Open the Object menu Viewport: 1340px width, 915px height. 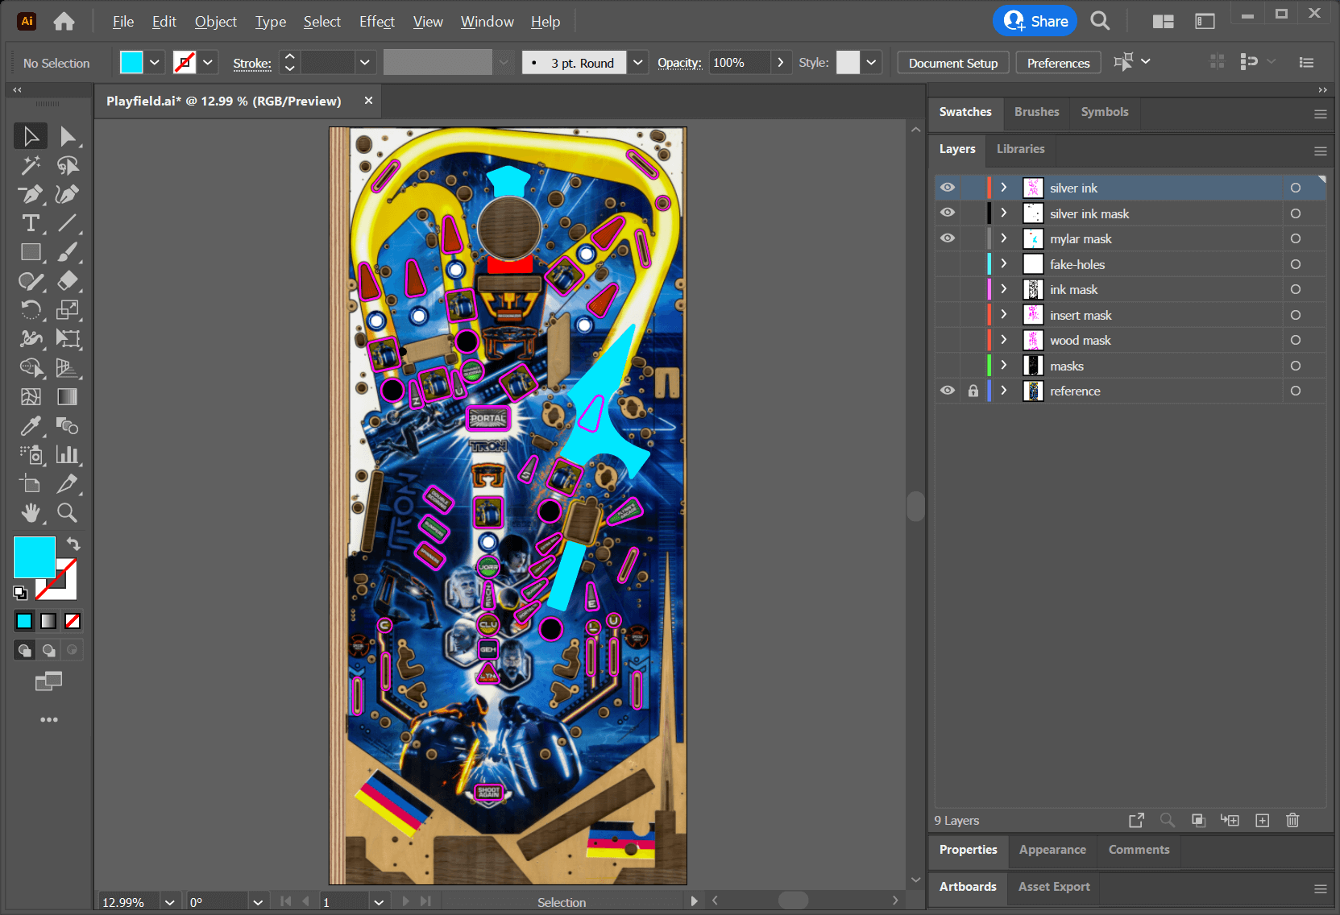point(216,22)
